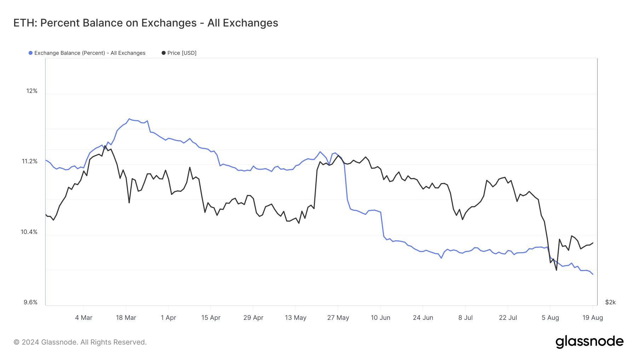The width and height of the screenshot is (637, 358).
Task: Select the 19 Aug date label
Action: (x=593, y=318)
